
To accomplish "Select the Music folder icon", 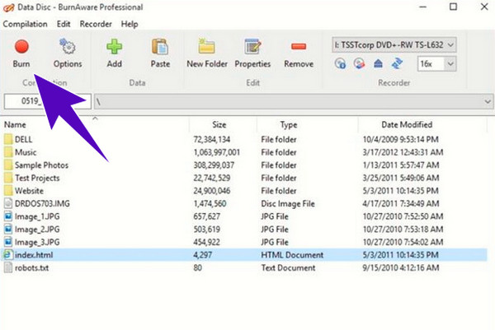I will pyautogui.click(x=8, y=152).
